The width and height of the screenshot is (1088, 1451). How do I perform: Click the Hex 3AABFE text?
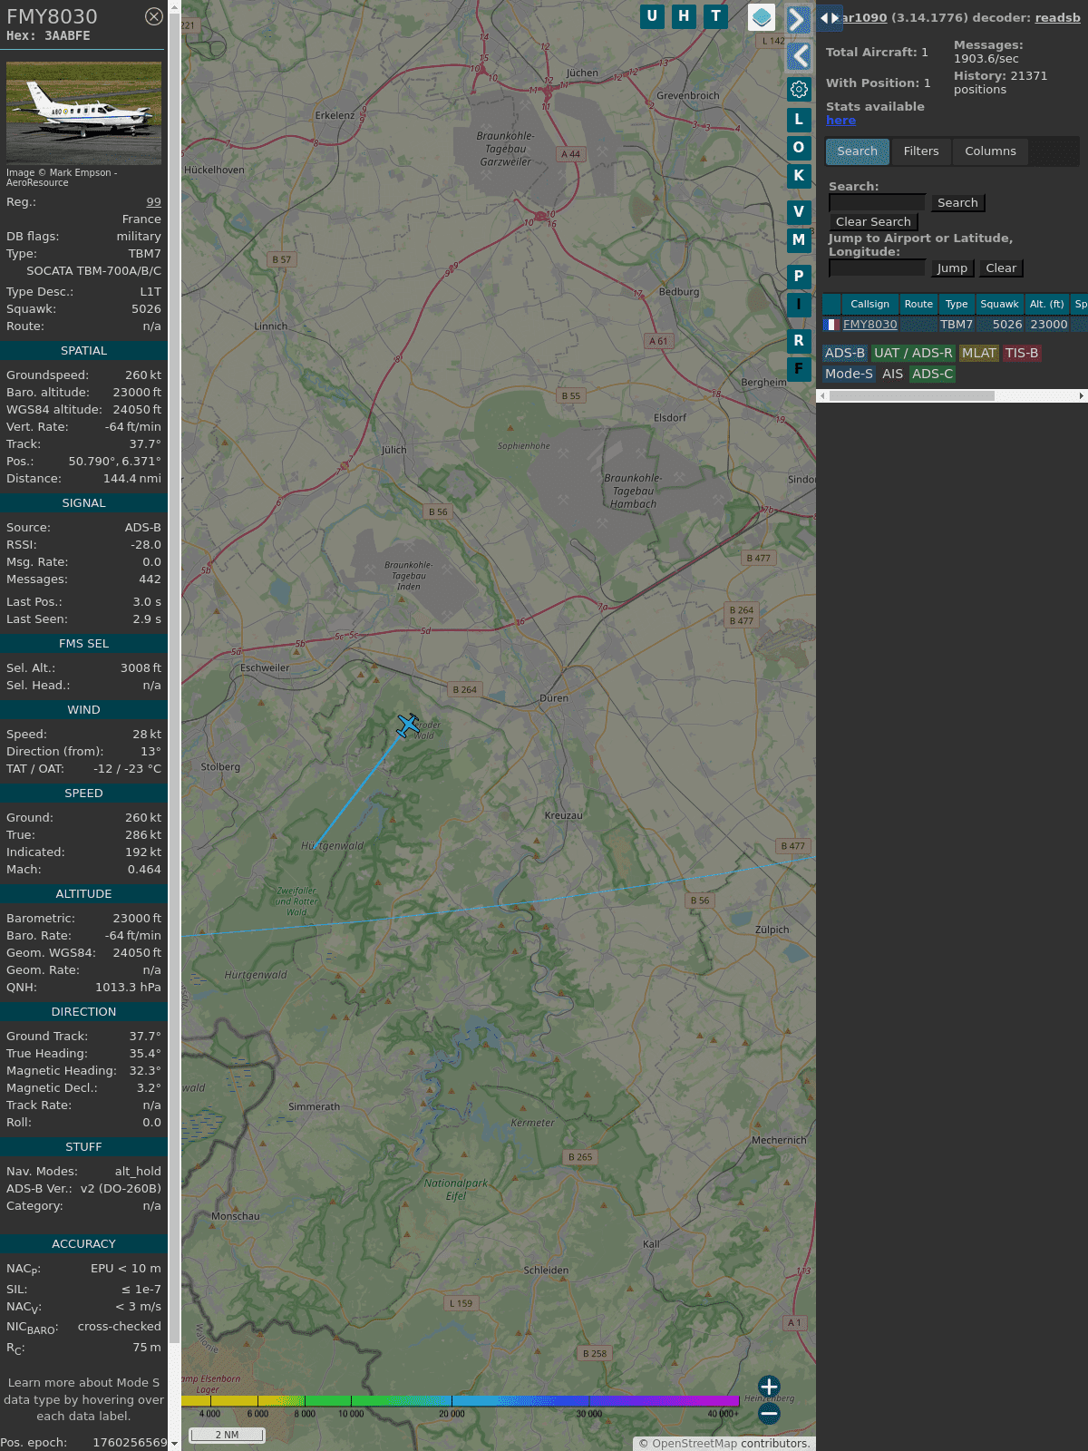tap(48, 36)
